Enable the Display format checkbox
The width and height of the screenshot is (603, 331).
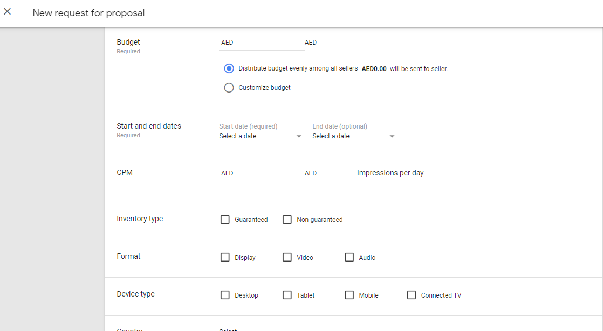point(225,257)
